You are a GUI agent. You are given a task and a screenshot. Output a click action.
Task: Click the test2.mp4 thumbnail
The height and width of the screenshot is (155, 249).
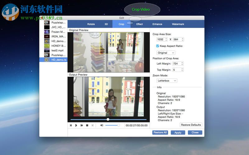47,51
